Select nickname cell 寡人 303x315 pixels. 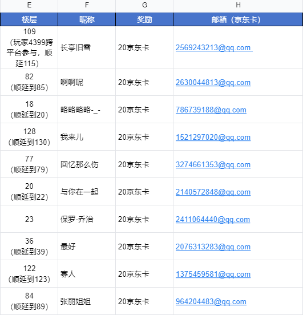[x=87, y=274]
